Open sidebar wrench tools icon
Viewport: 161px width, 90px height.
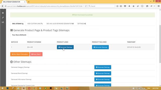coord(3,17)
